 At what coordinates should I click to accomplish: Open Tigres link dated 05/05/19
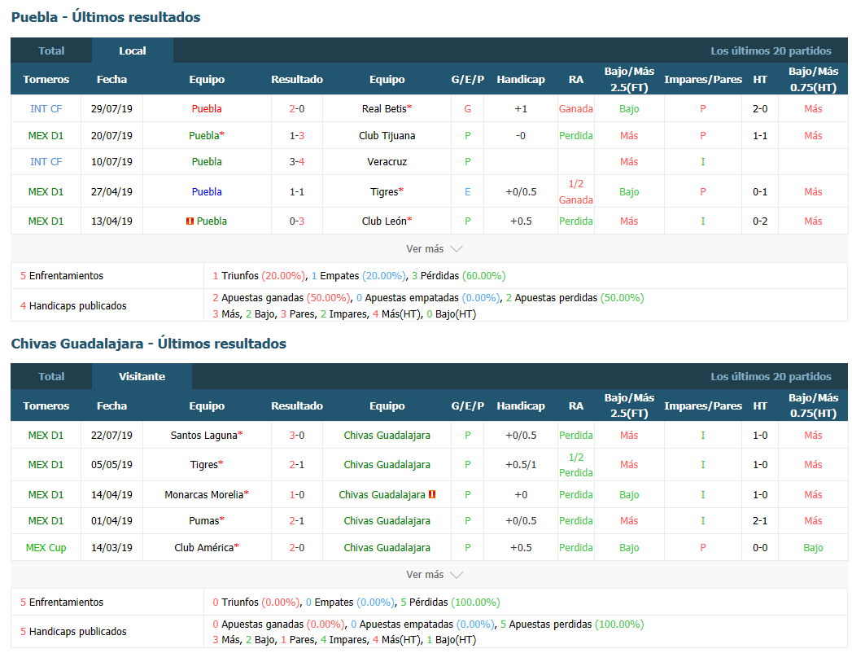203,464
